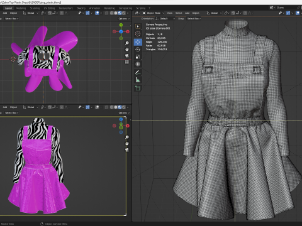The height and width of the screenshot is (226, 302).
Task: Click the Scene name field
Action: (286, 8)
